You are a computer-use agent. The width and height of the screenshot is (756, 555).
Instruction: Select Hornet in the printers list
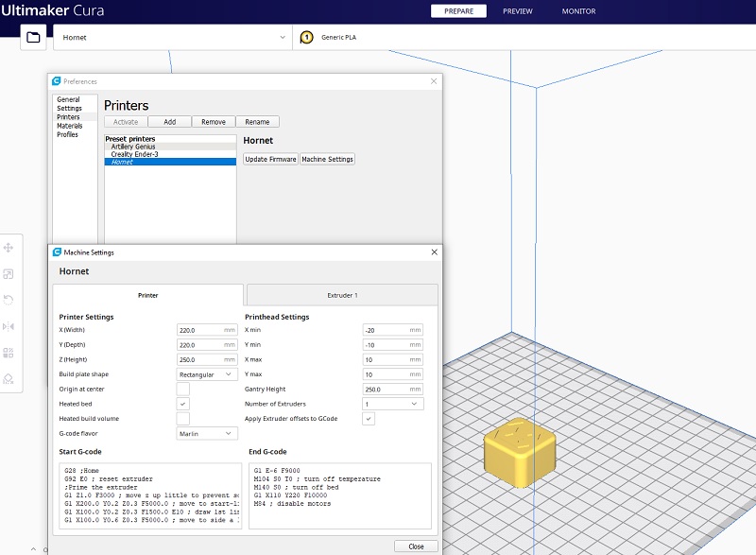[x=170, y=162]
